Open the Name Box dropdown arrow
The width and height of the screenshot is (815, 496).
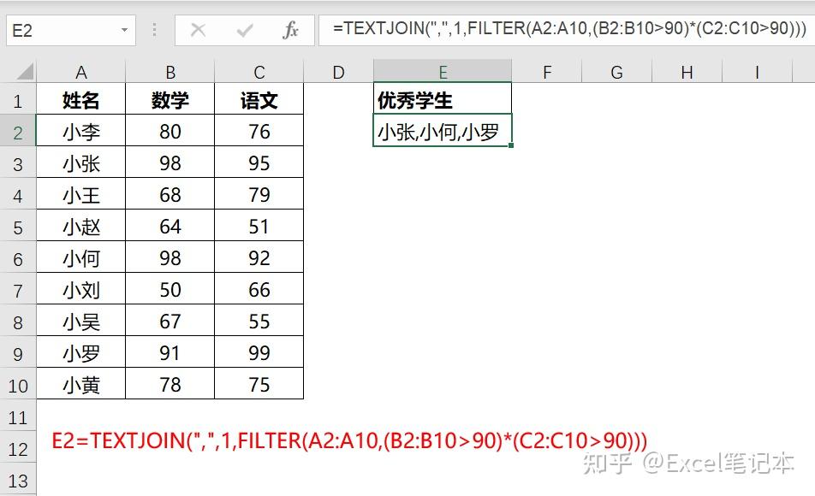pyautogui.click(x=126, y=29)
